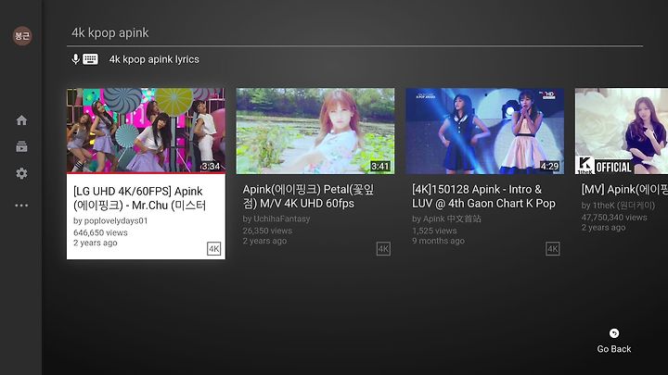
Task: Click the 'Go Back' label
Action: pyautogui.click(x=614, y=349)
